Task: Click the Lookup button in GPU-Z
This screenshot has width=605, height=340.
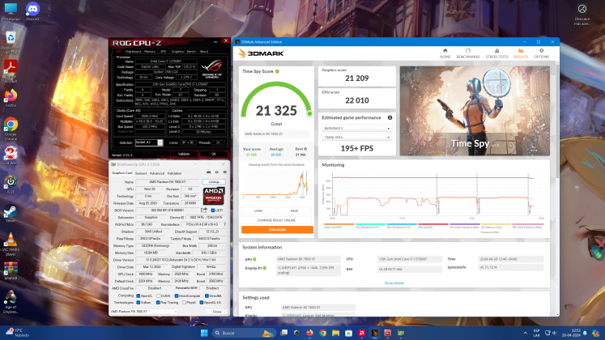Action: click(214, 181)
